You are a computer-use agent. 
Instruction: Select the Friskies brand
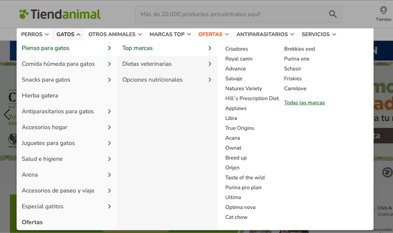tap(293, 79)
